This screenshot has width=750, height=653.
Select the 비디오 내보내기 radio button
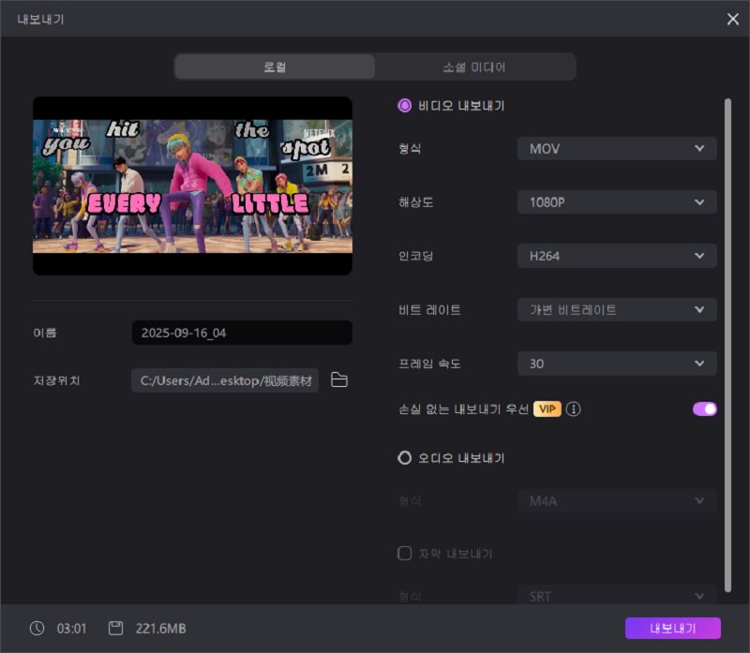[405, 106]
